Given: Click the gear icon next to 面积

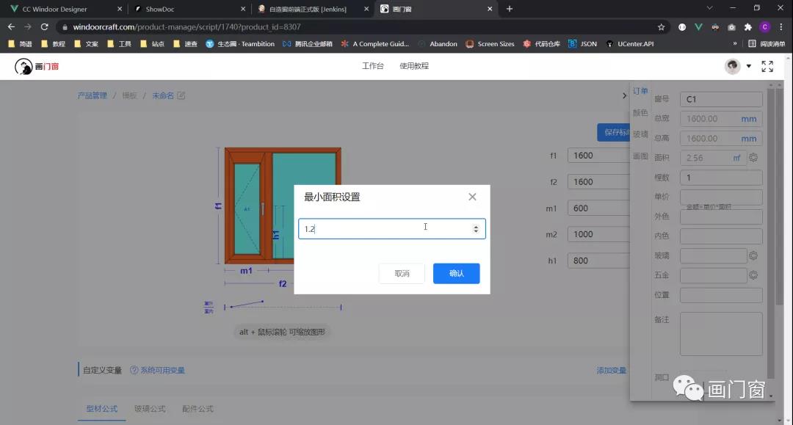Looking at the screenshot, I should coord(753,158).
